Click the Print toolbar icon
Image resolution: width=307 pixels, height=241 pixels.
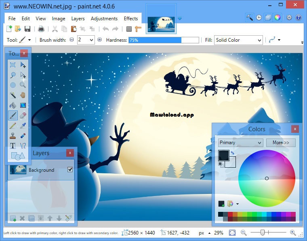click(x=41, y=29)
